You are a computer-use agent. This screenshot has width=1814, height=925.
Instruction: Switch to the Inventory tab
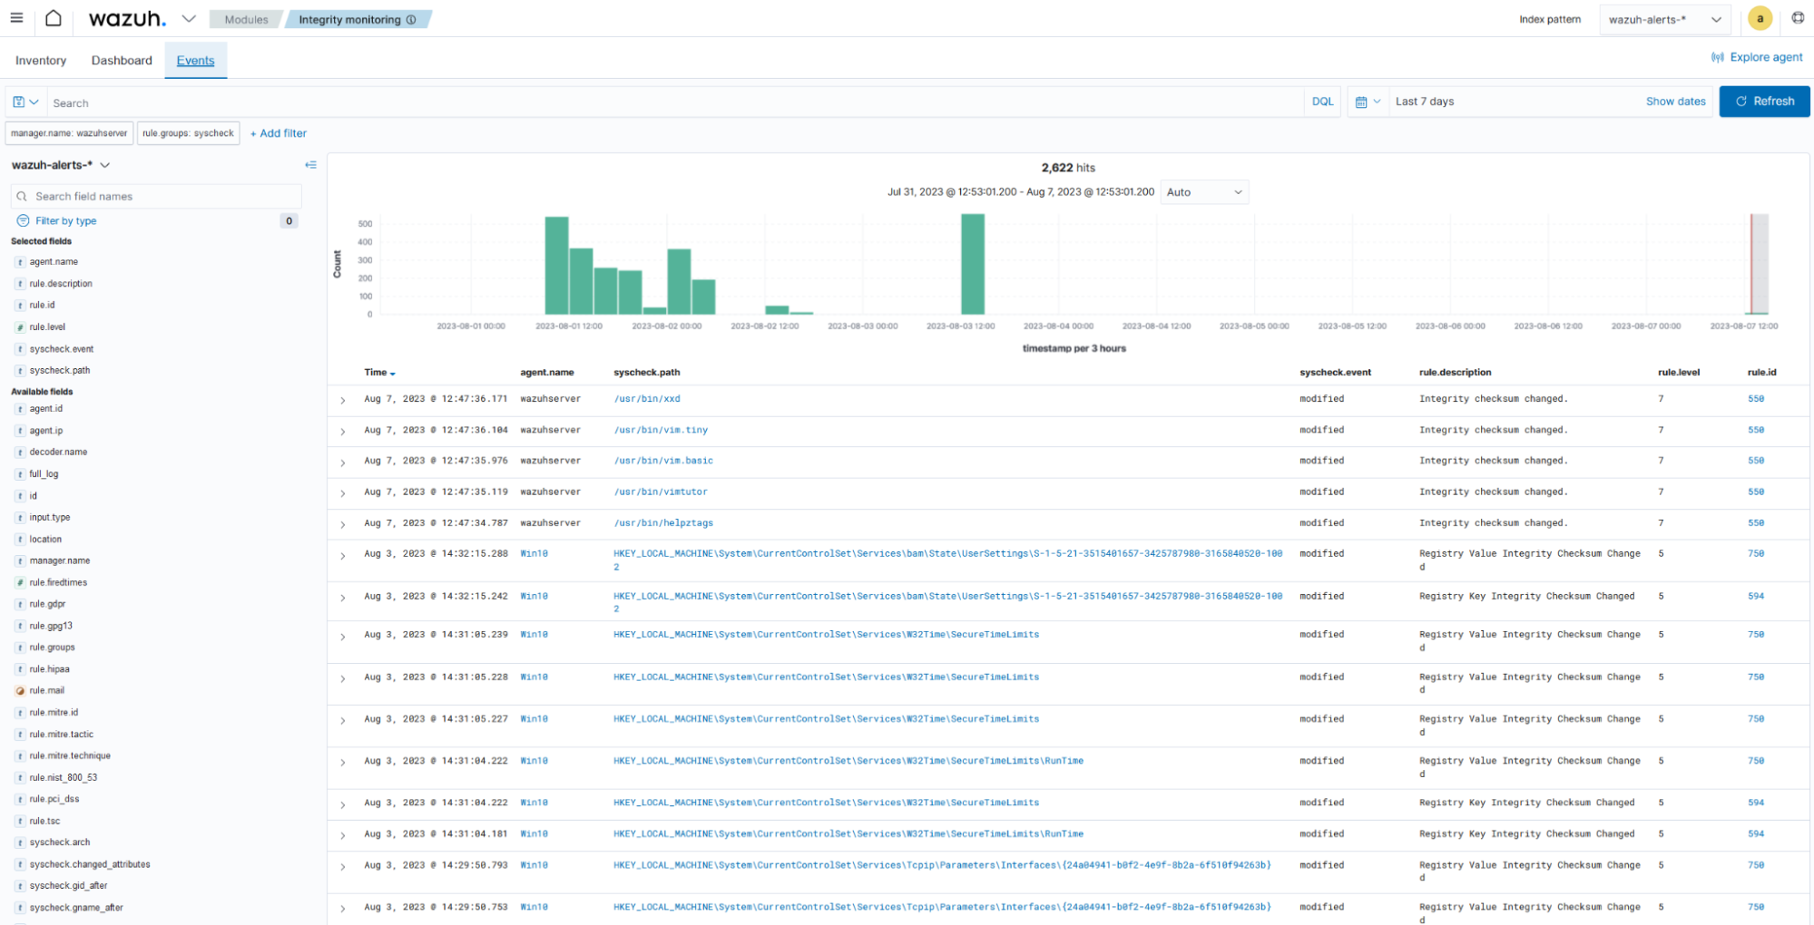pyautogui.click(x=41, y=60)
